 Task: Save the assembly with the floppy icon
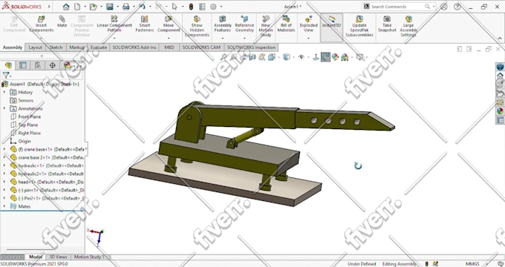(109, 7)
